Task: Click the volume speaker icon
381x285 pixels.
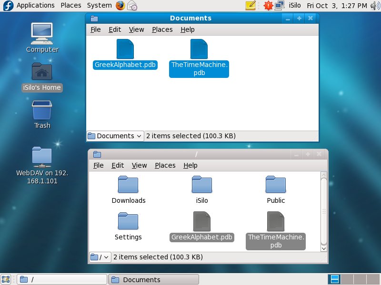Action: (375, 6)
